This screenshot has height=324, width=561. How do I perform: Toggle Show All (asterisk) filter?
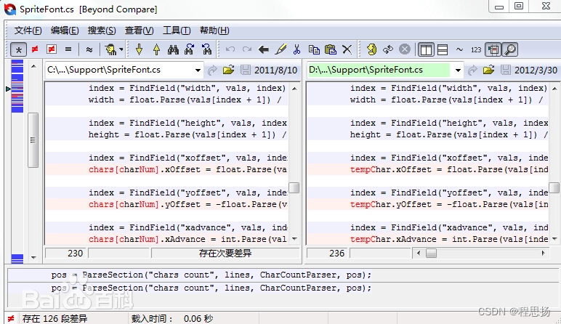click(x=19, y=49)
